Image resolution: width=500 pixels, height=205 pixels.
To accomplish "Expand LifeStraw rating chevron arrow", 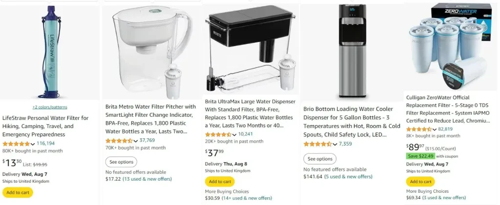I will (33, 144).
